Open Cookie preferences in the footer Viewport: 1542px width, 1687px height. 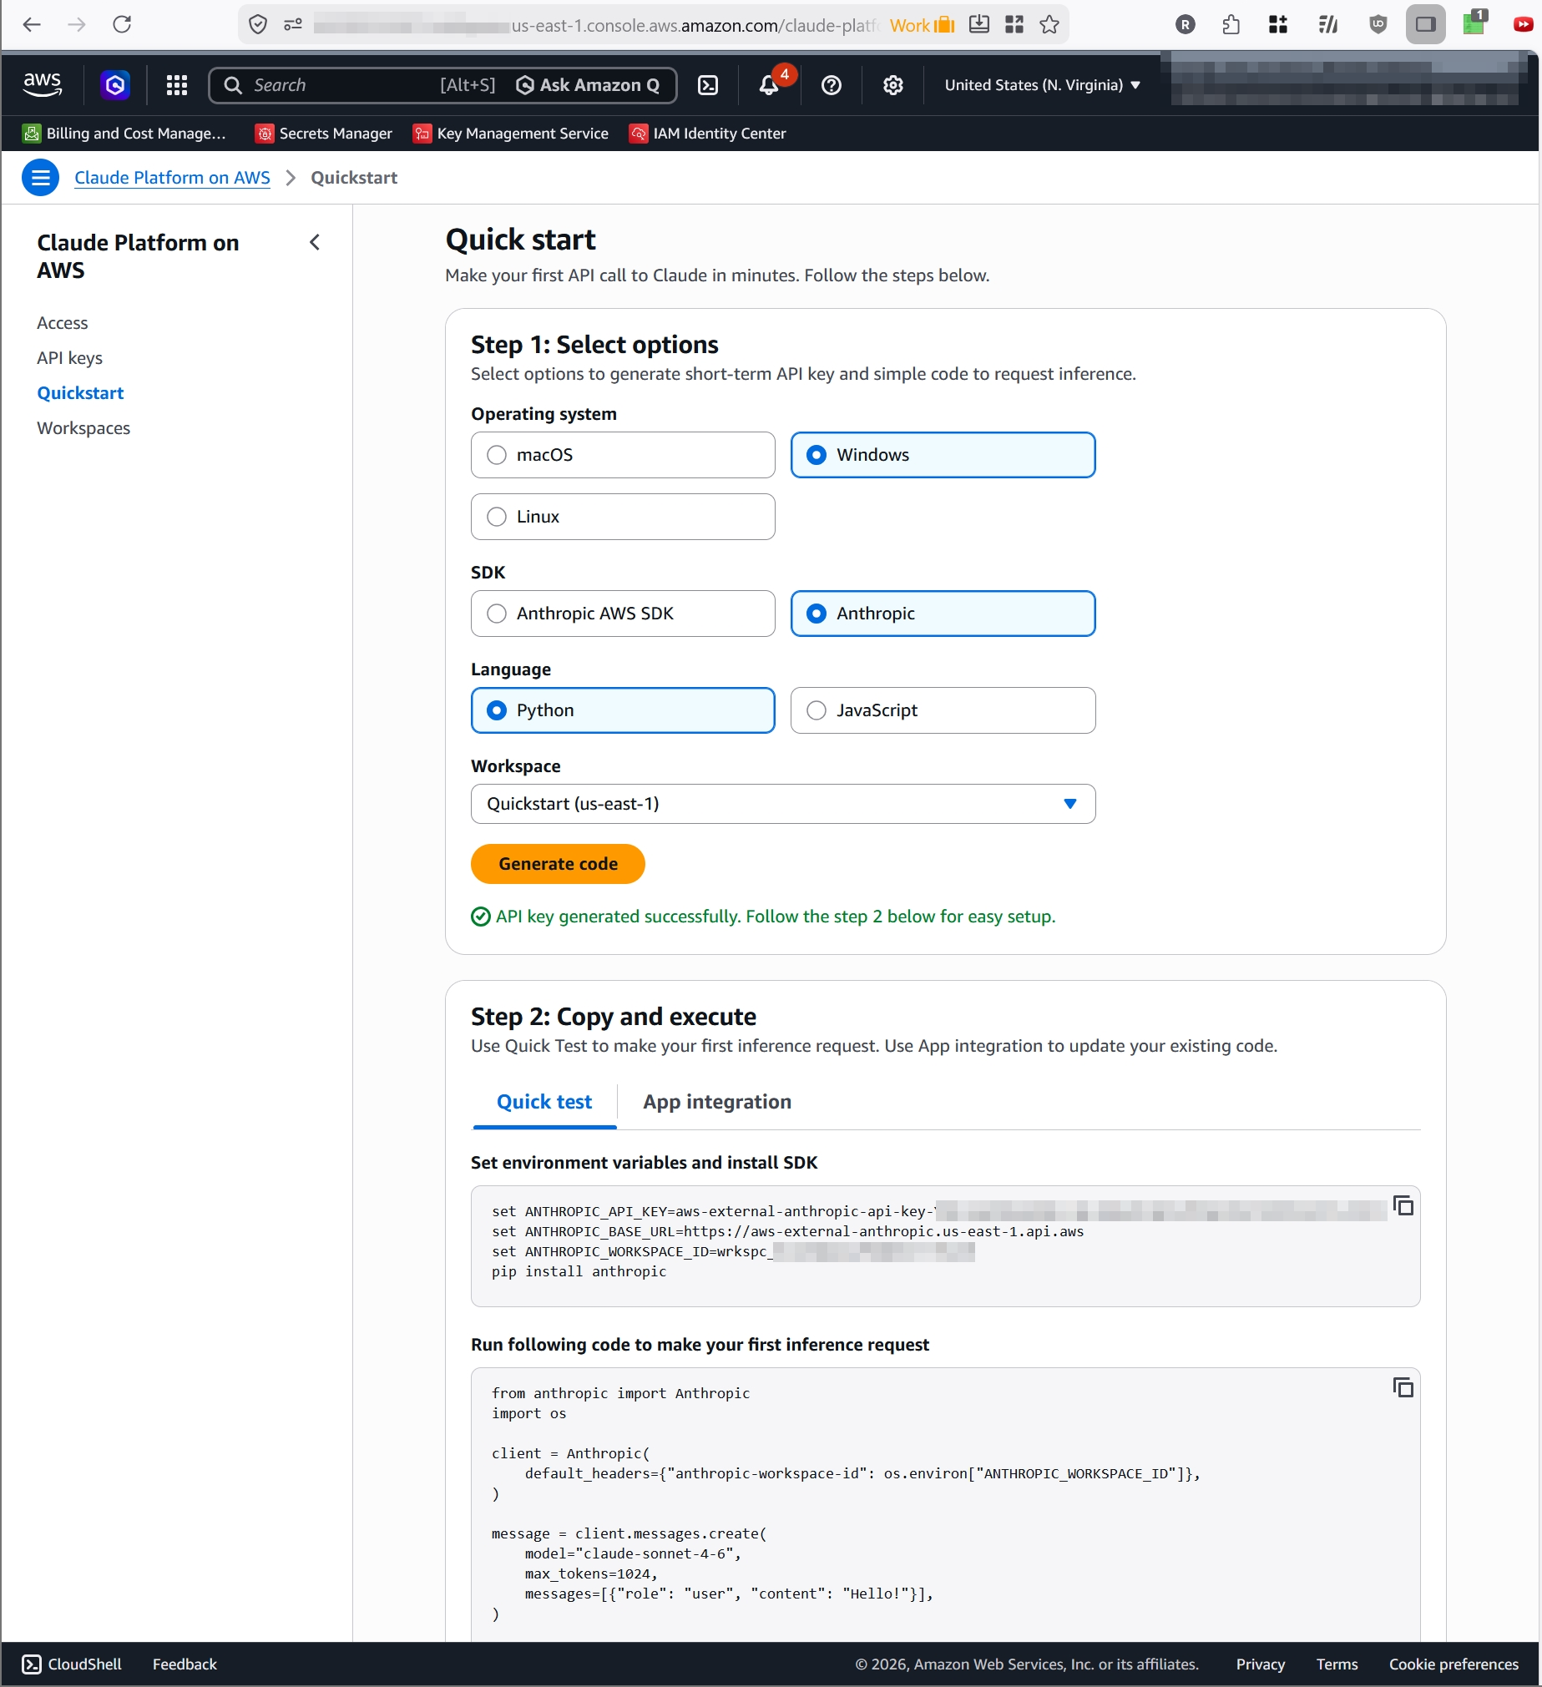(1454, 1664)
